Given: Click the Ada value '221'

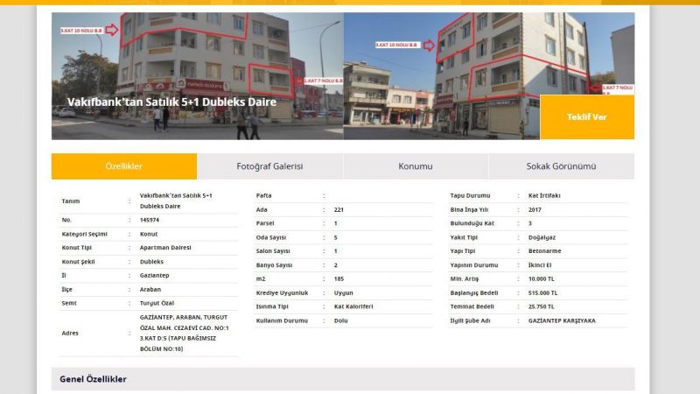Looking at the screenshot, I should (x=339, y=209).
